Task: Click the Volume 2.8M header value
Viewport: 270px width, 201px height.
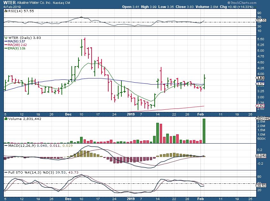Action: tap(207, 7)
